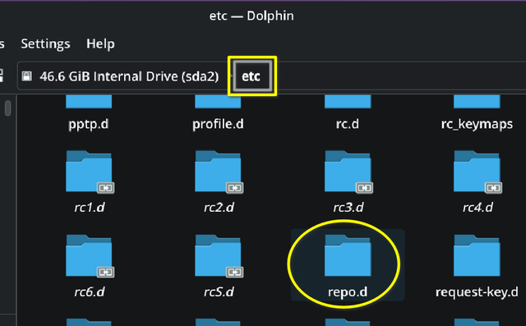Click the drive icon in the location bar
Image resolution: width=526 pixels, height=326 pixels.
pos(27,76)
